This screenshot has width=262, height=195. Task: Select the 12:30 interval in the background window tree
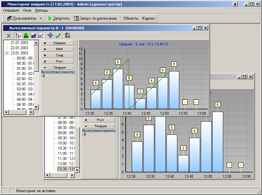(x=66, y=169)
